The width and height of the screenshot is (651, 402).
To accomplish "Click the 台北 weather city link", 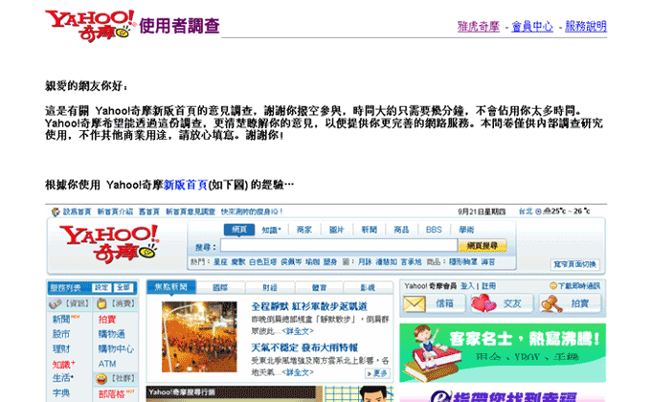I will coord(526,212).
